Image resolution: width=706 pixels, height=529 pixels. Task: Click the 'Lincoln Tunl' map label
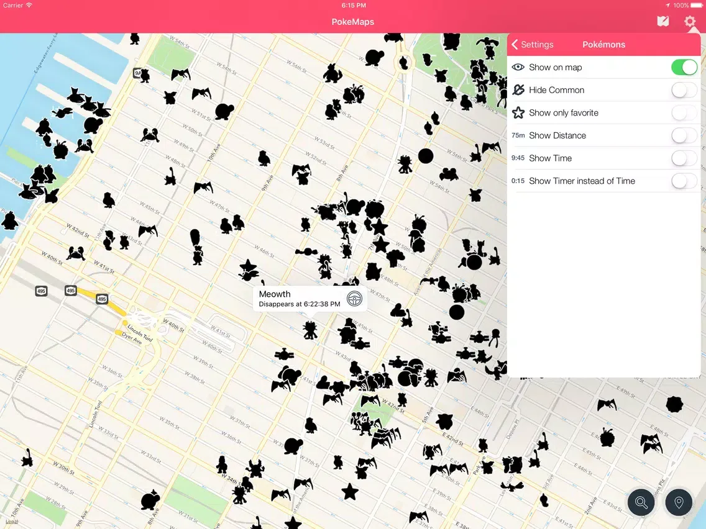(x=139, y=332)
